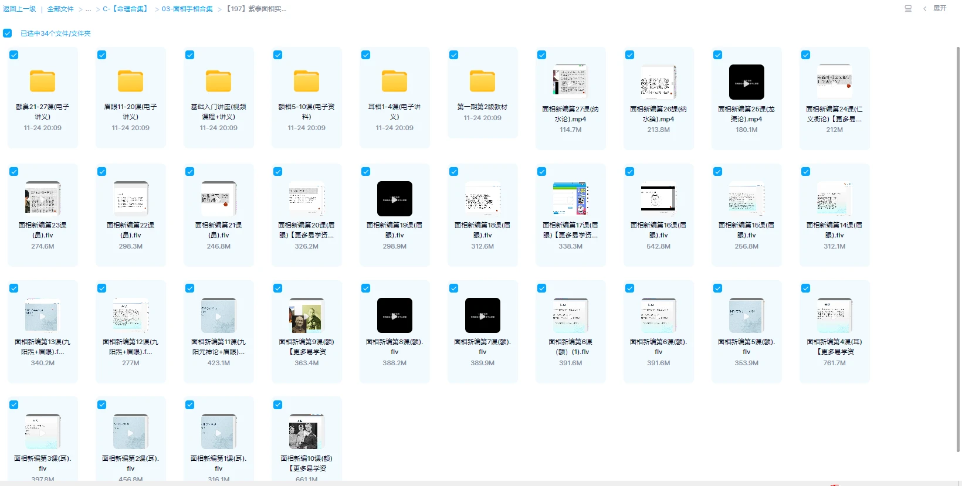The image size is (962, 486).
Task: Open the 耳相1-4课 folder icon
Action: point(394,81)
